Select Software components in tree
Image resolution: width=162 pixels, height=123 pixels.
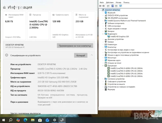pos(116,23)
